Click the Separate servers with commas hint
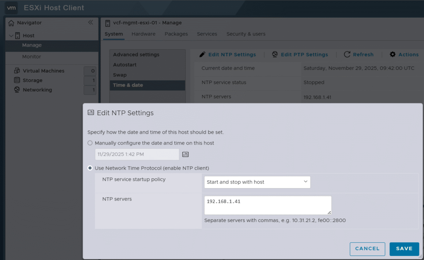424x260 pixels. click(x=275, y=220)
